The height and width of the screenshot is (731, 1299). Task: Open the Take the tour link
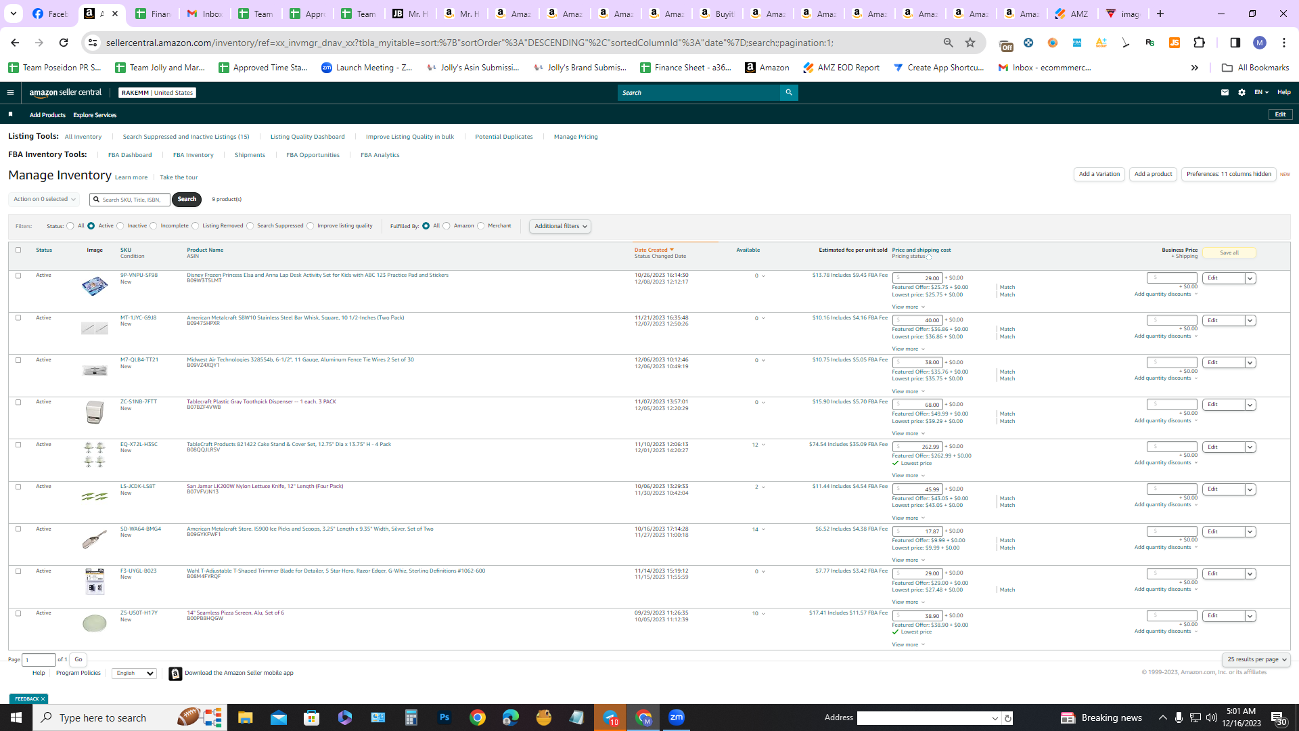tap(179, 177)
